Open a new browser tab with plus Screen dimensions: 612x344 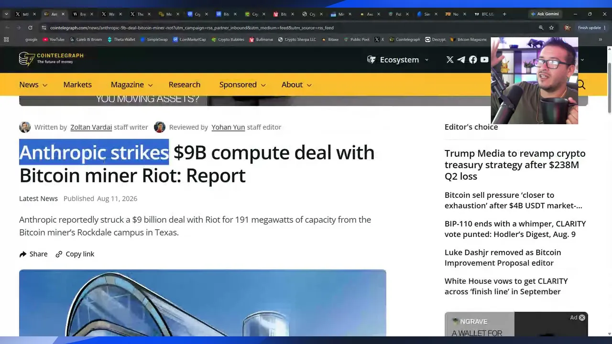pos(504,14)
